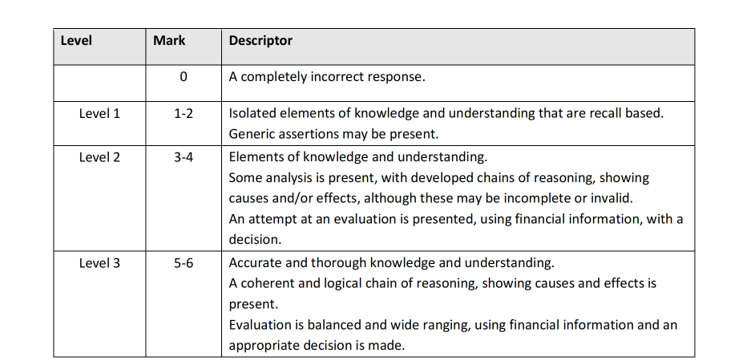
Task: Click the empty Level cell beside mark 0
Action: (99, 83)
